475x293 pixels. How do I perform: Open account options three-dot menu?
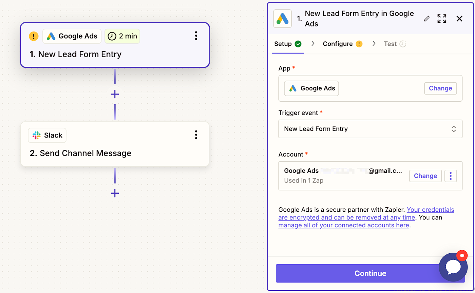point(451,176)
